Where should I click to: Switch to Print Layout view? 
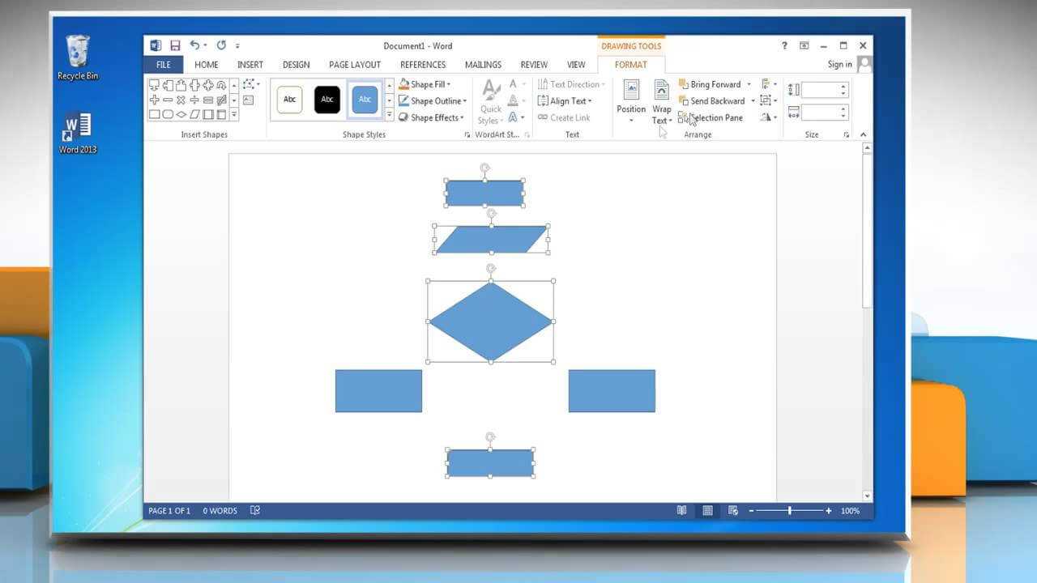click(x=707, y=511)
